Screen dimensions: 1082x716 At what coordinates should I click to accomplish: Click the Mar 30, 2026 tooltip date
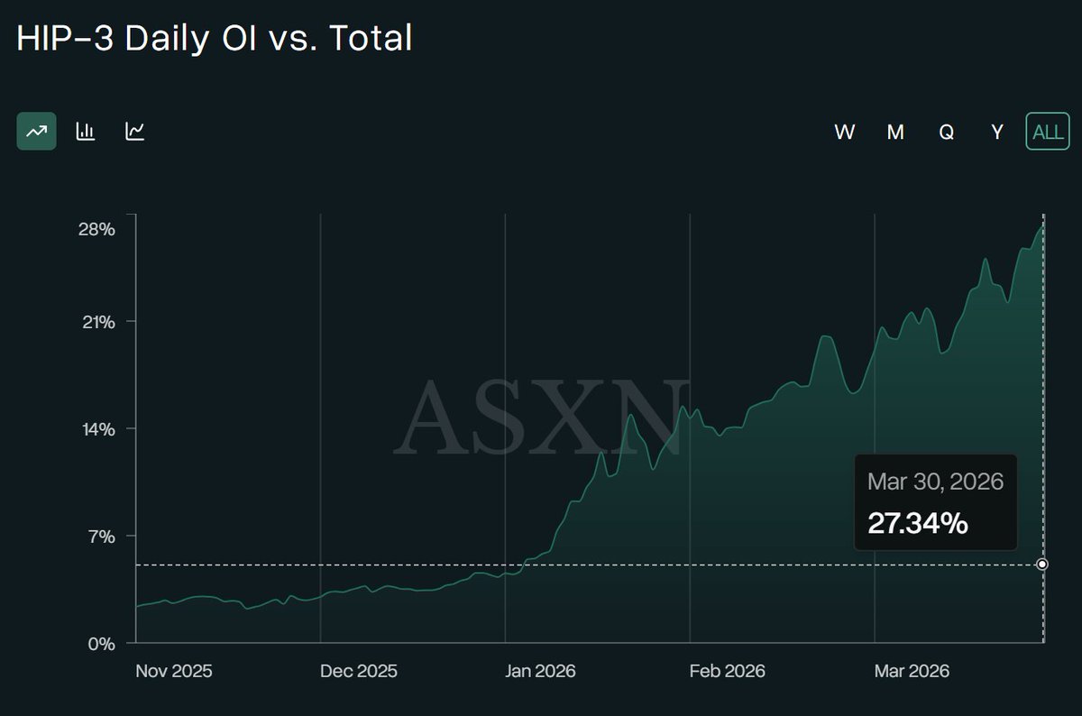click(x=935, y=482)
